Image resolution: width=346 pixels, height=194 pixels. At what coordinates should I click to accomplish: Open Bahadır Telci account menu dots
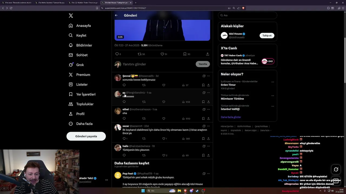coord(107,180)
